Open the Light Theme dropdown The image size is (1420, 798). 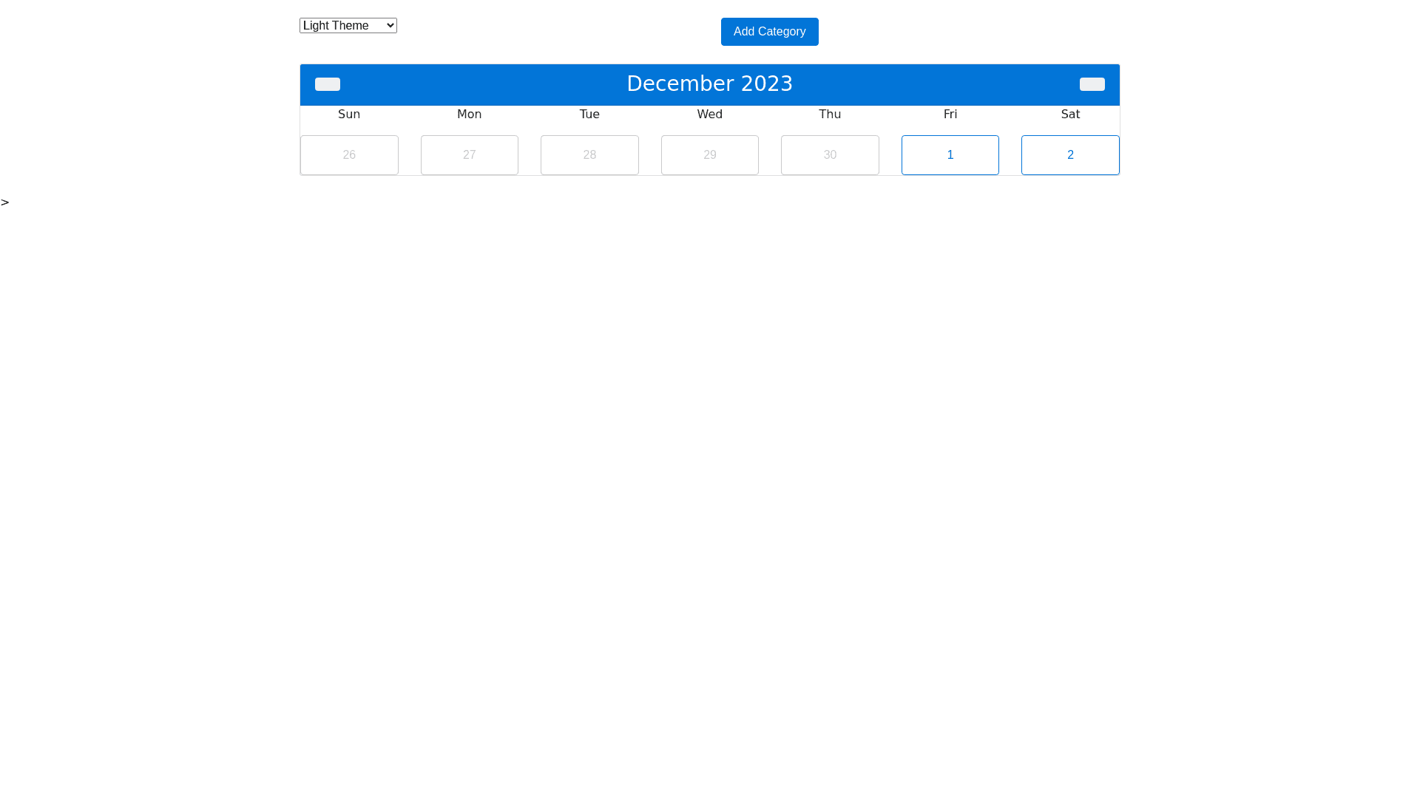tap(348, 26)
